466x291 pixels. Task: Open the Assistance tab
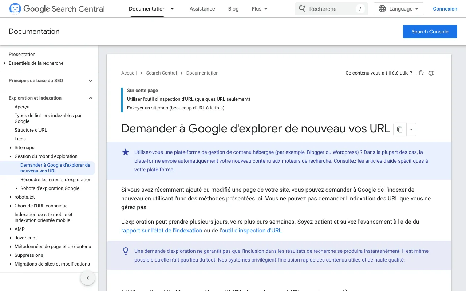click(202, 9)
